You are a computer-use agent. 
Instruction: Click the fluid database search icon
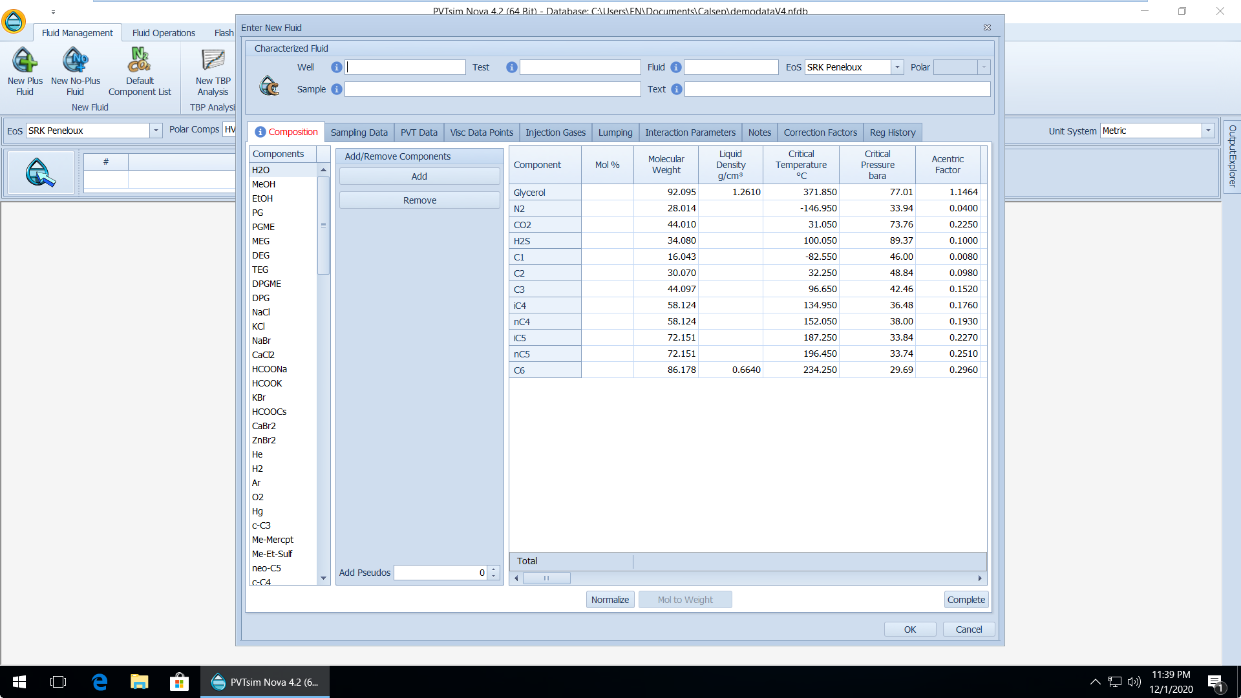click(40, 173)
